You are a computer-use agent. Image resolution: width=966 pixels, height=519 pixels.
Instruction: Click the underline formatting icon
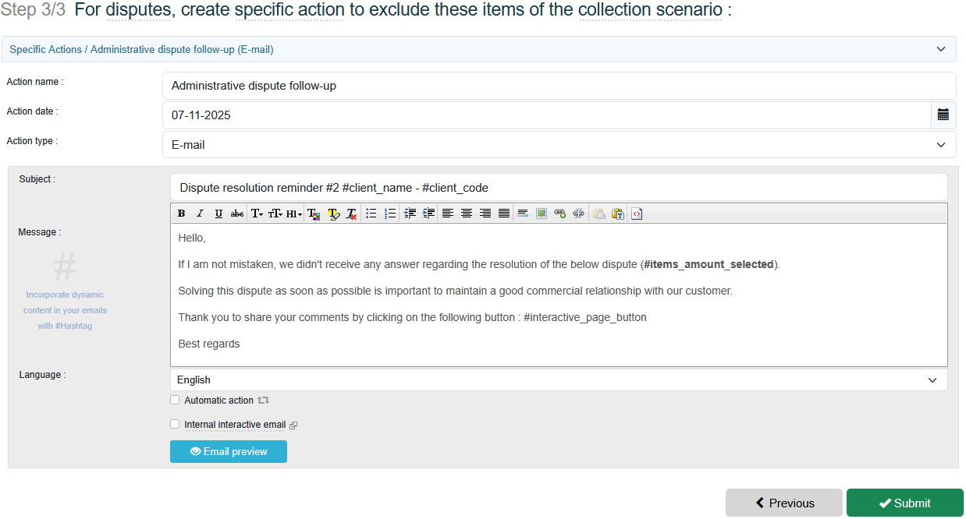218,214
